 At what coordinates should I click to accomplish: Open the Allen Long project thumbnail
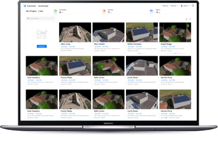[x=75, y=32]
